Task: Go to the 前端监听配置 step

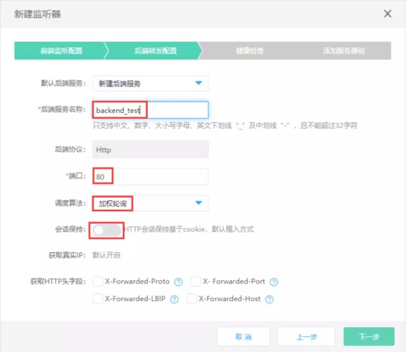Action: (61, 51)
